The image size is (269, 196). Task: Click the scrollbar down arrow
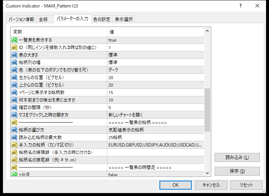[207, 173]
